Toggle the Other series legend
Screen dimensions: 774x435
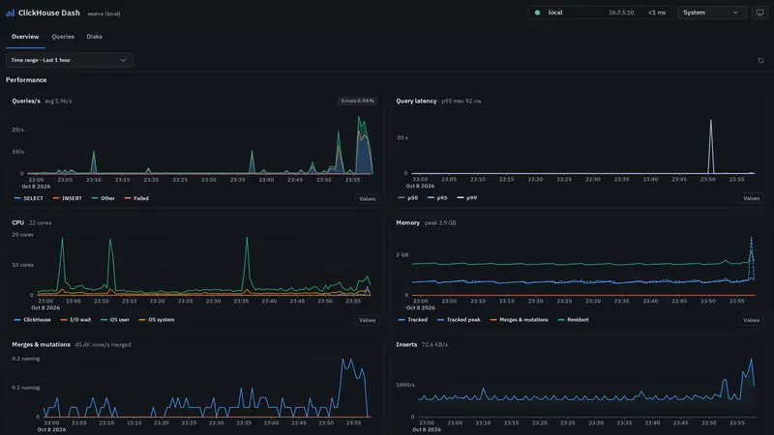pos(104,198)
